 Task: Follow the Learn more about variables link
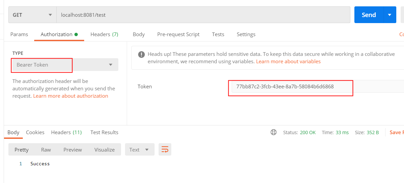pyautogui.click(x=288, y=62)
